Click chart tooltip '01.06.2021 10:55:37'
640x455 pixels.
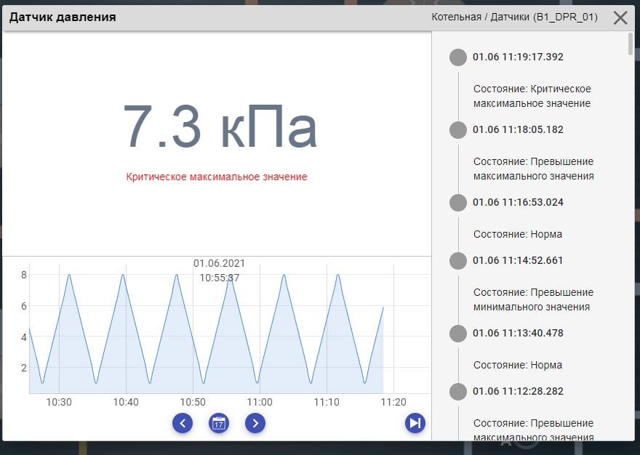click(x=219, y=270)
